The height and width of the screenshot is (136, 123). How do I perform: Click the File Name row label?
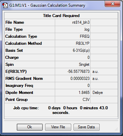click(x=15, y=22)
